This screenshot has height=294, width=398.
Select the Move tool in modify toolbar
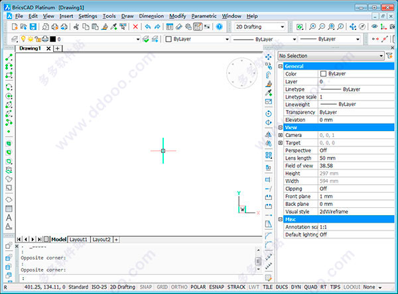[x=268, y=57]
